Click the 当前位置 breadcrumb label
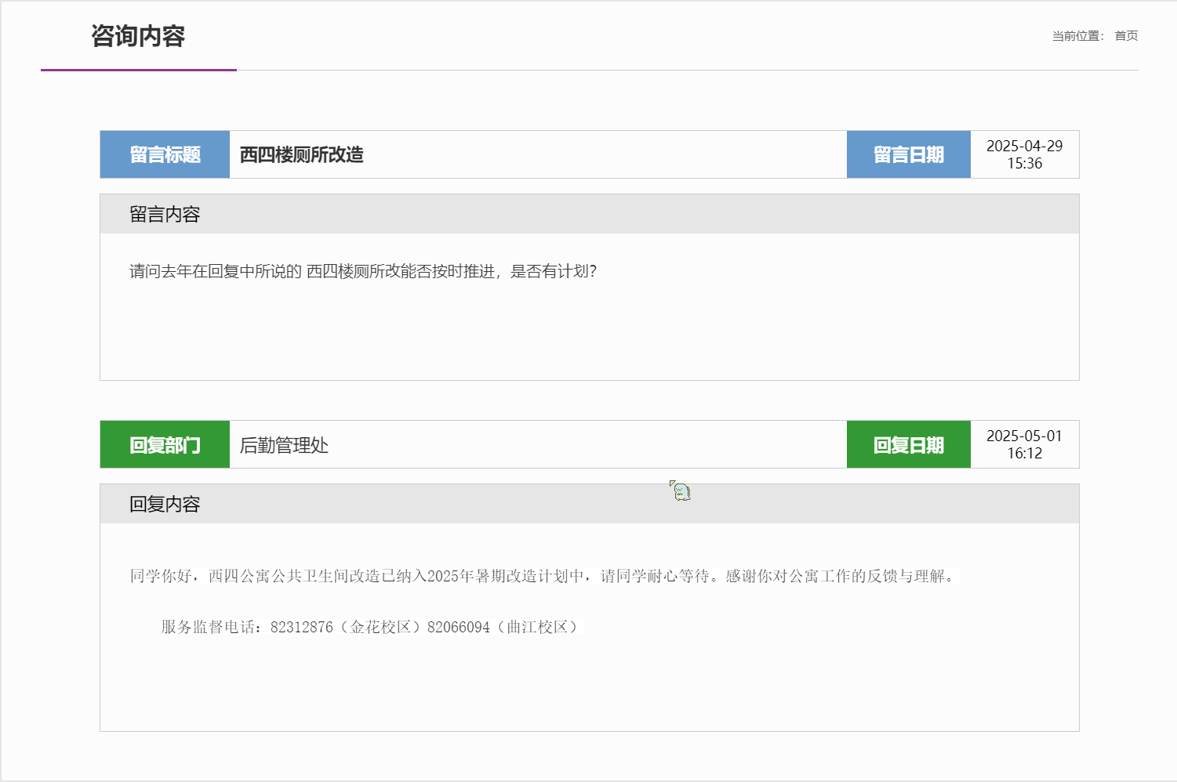Image resolution: width=1177 pixels, height=782 pixels. [1077, 36]
